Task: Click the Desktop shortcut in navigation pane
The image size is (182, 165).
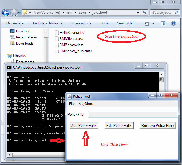Action: [x=22, y=31]
